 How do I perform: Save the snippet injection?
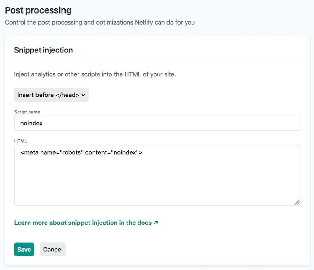(24, 249)
